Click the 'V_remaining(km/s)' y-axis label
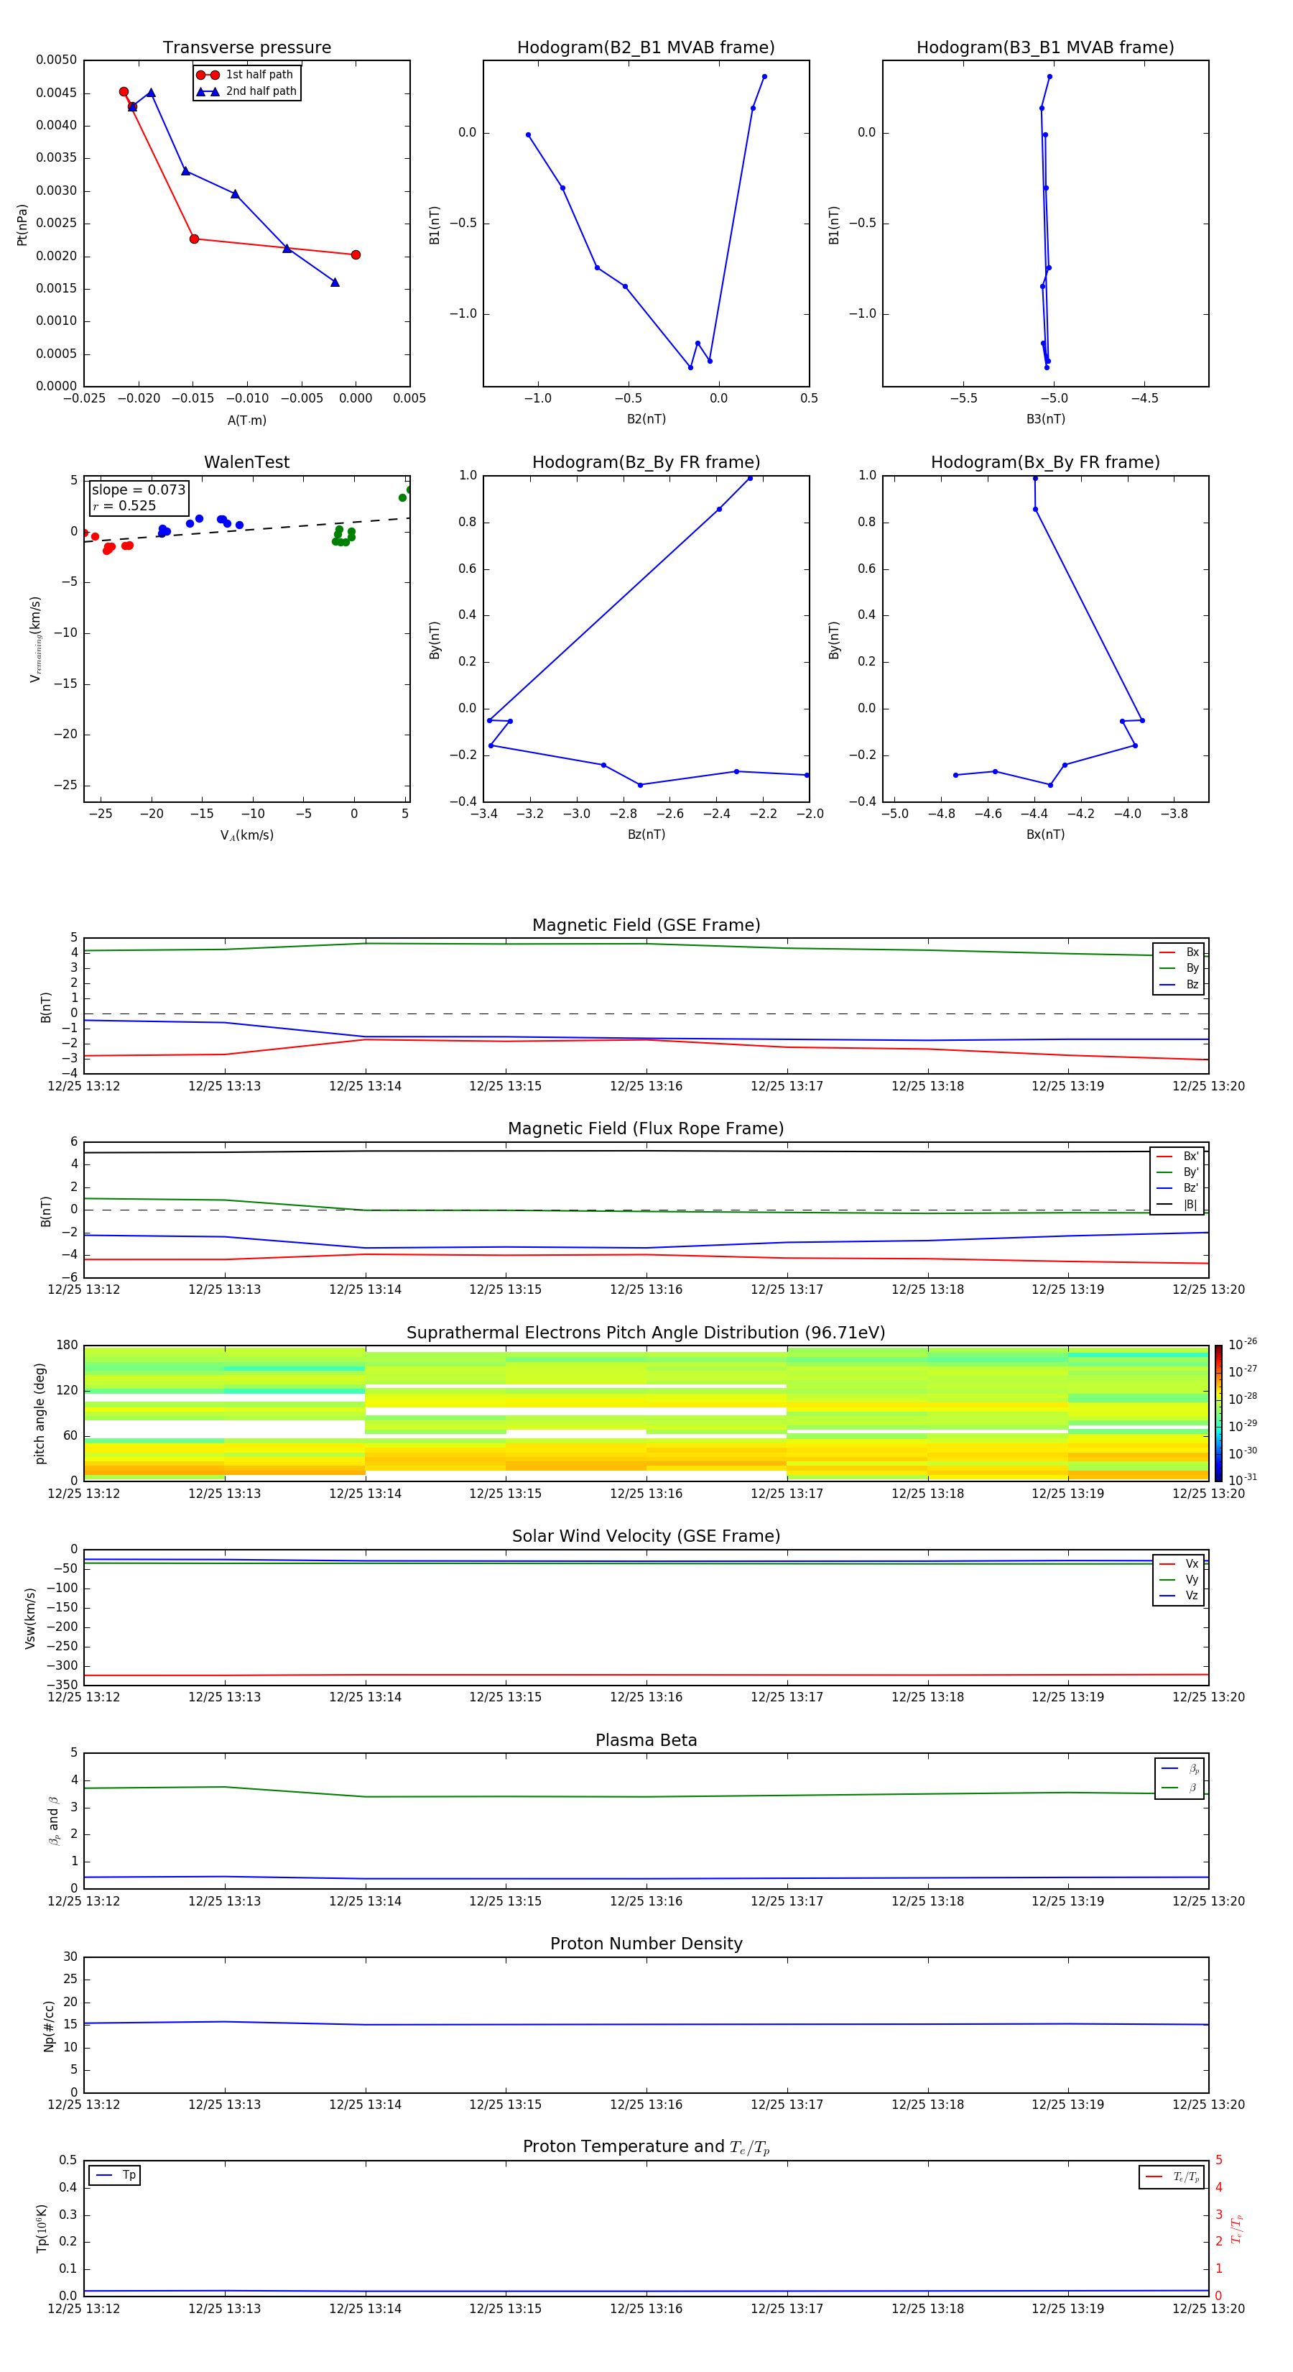 [35, 639]
